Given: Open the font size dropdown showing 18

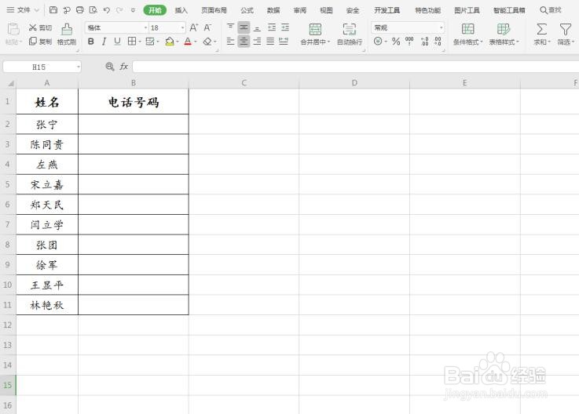Looking at the screenshot, I should tap(182, 27).
